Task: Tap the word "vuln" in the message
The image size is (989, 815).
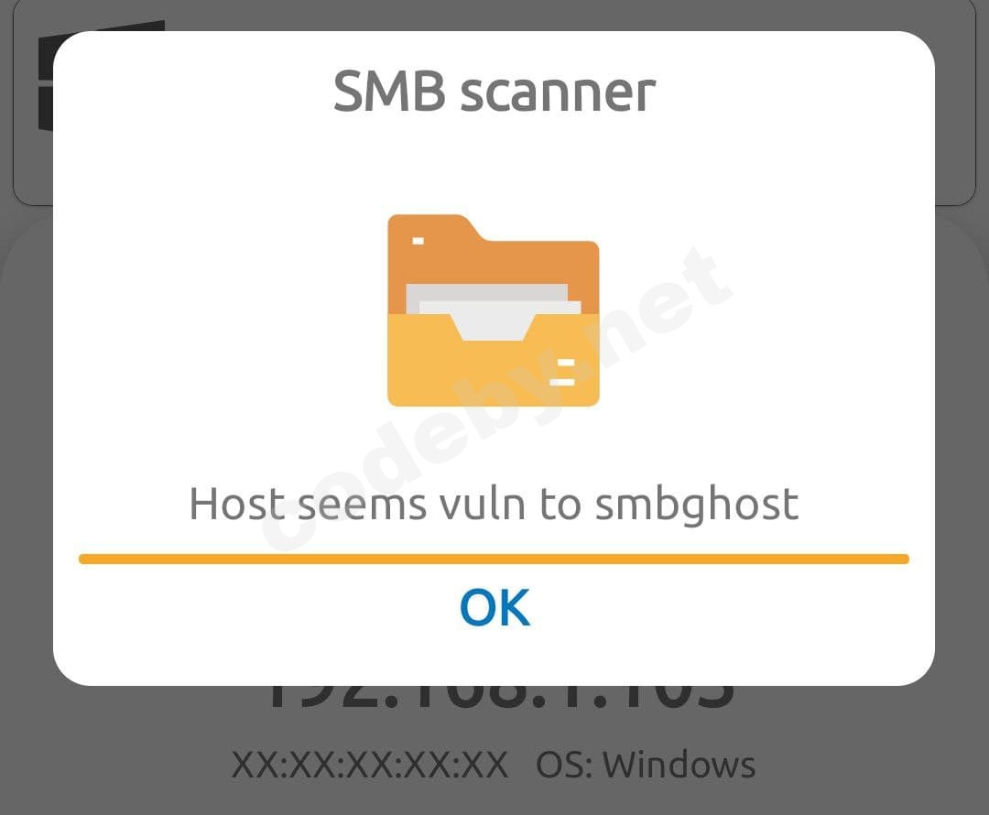Action: pyautogui.click(x=482, y=504)
